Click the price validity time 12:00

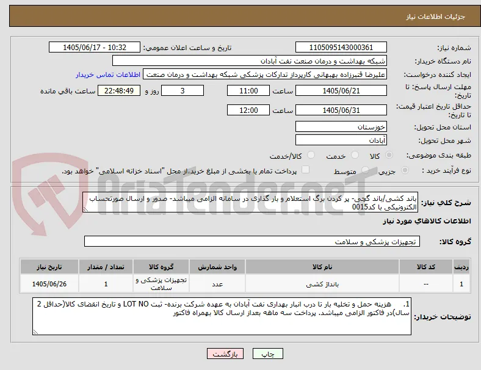pyautogui.click(x=248, y=110)
